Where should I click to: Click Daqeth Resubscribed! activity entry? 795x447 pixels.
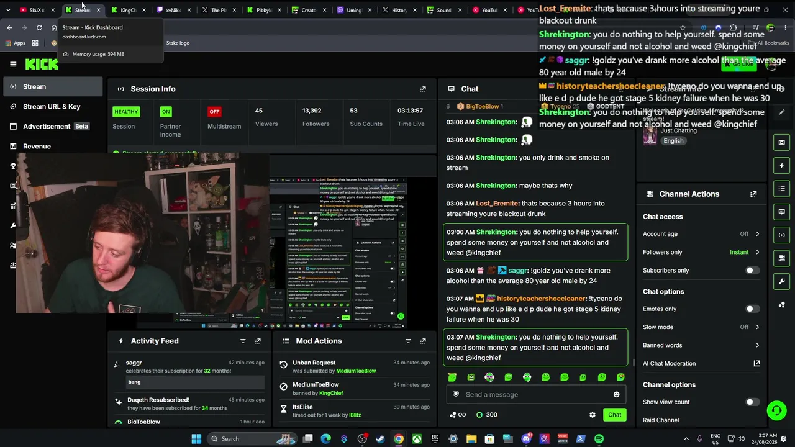189,404
